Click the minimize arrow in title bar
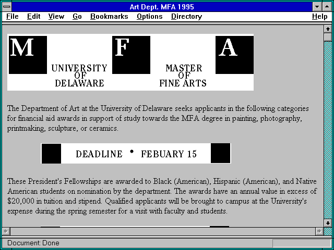This screenshot has width=334, height=250. tap(317, 7)
